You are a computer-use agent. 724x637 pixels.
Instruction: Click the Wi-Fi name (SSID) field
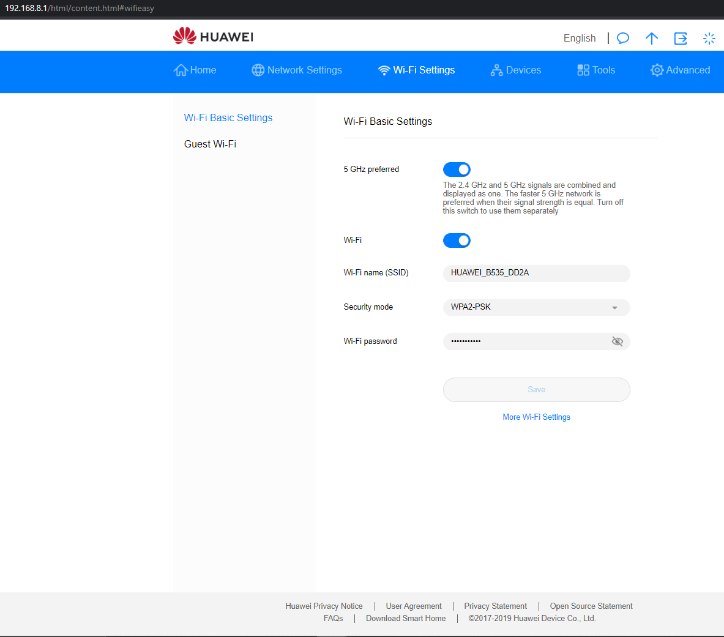(x=536, y=274)
